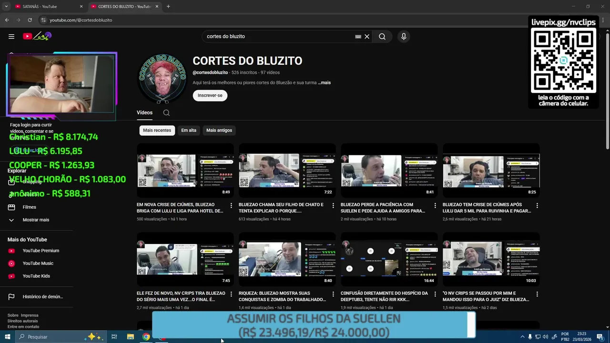610x343 pixels.
Task: Open the 8:25 video thumbnail
Action: pyautogui.click(x=491, y=171)
